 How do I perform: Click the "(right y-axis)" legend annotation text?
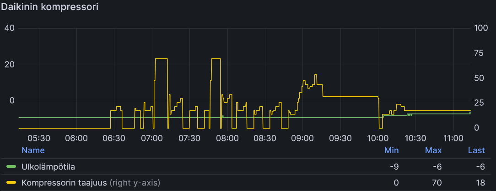135,182
